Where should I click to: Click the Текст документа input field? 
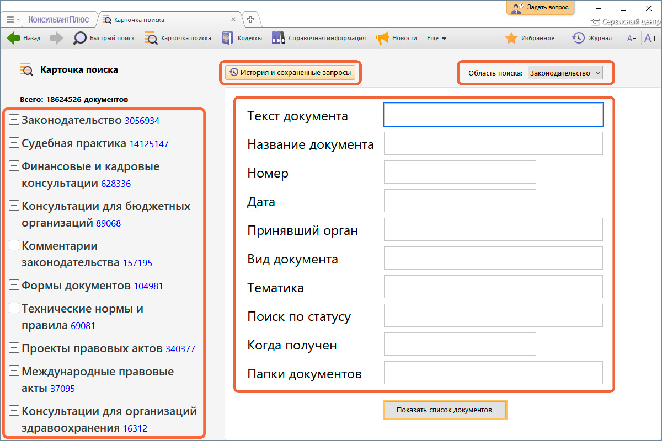[x=493, y=115]
